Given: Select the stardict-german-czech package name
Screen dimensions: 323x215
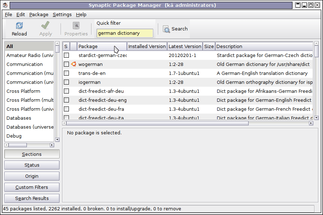Looking at the screenshot, I should pos(103,55).
